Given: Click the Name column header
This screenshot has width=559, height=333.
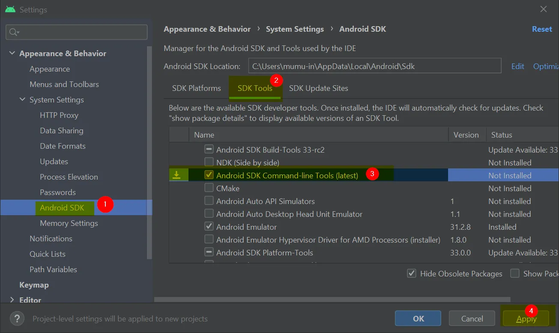Looking at the screenshot, I should (x=318, y=135).
